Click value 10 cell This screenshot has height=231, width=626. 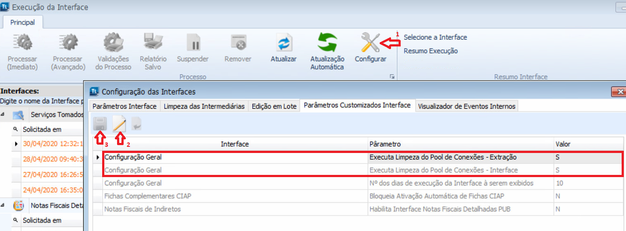(588, 183)
